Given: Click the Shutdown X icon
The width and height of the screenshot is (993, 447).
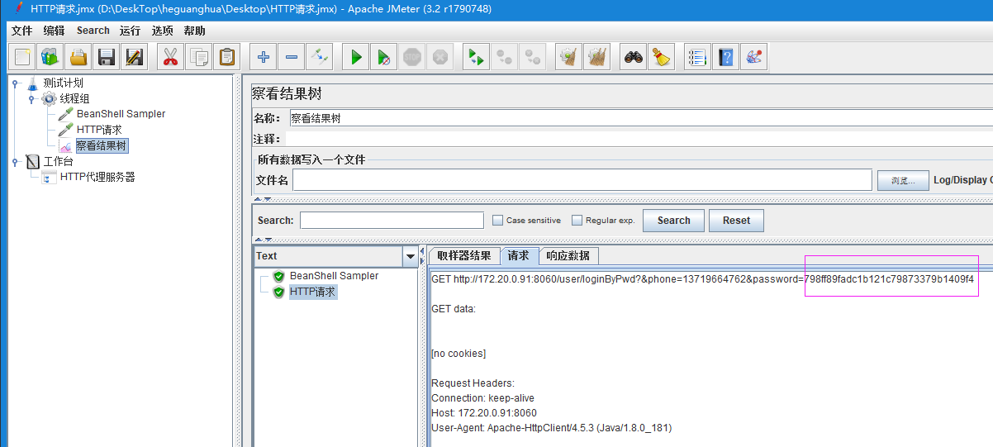Looking at the screenshot, I should pyautogui.click(x=440, y=57).
